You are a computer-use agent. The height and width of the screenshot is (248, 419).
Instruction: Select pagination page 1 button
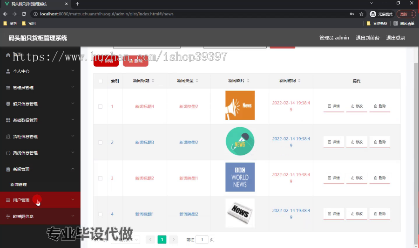tap(162, 240)
